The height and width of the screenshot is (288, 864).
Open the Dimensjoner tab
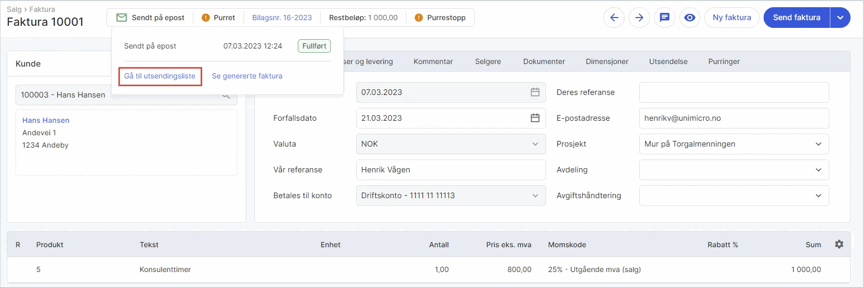click(x=607, y=61)
